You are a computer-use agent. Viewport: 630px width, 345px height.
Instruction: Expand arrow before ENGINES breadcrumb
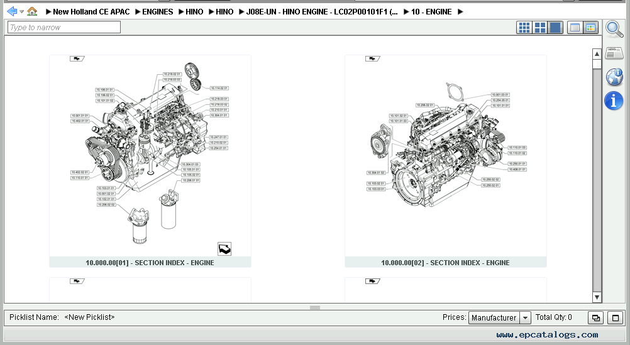pyautogui.click(x=138, y=12)
